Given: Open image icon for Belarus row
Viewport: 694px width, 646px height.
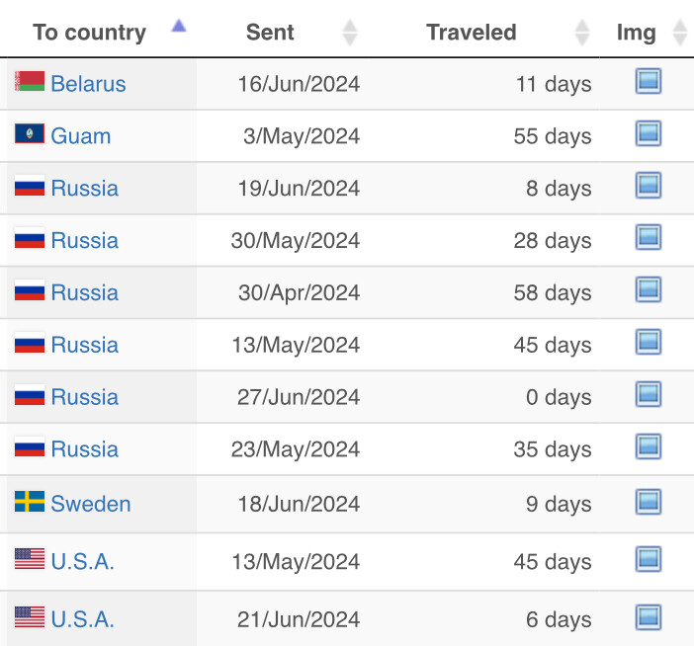Looking at the screenshot, I should (x=648, y=82).
